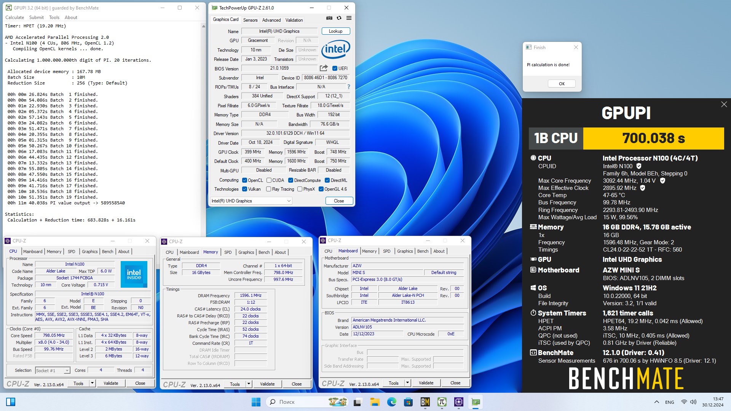Take a GPU-Z screenshot with camera icon

coord(329,18)
